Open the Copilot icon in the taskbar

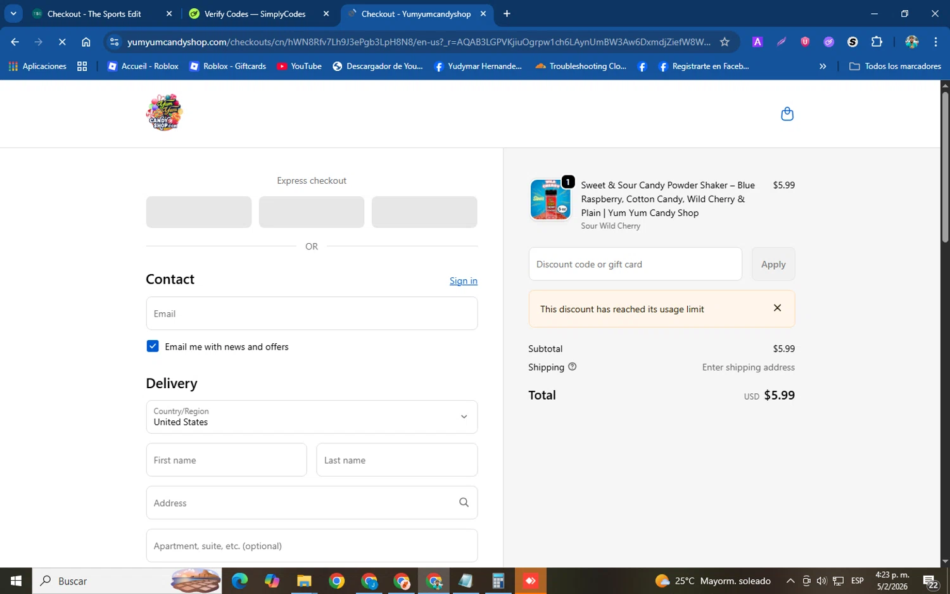click(x=272, y=581)
